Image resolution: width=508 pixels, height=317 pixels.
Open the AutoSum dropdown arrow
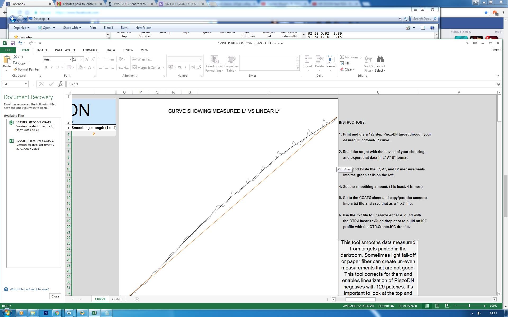(x=361, y=57)
